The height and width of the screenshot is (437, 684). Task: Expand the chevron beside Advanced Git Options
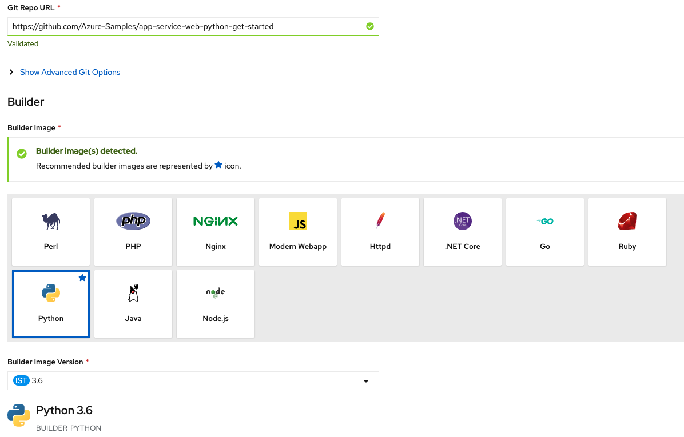click(x=11, y=72)
